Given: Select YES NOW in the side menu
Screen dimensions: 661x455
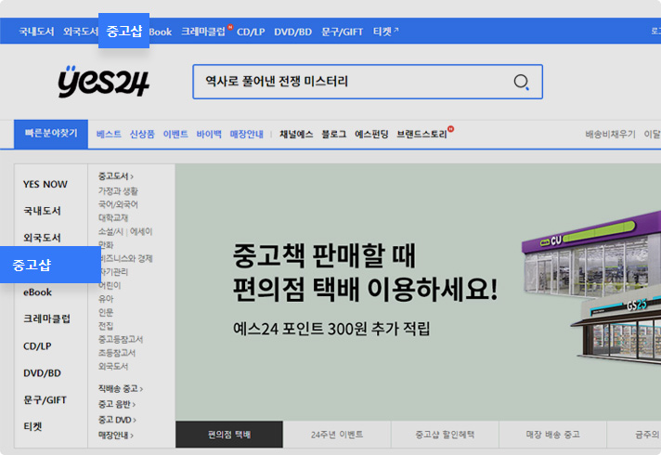Looking at the screenshot, I should coord(45,184).
